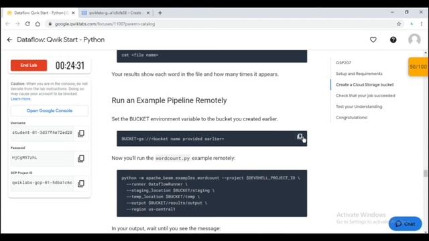This screenshot has width=429, height=241.
Task: Click the cat <file name> code block
Action: click(212, 56)
